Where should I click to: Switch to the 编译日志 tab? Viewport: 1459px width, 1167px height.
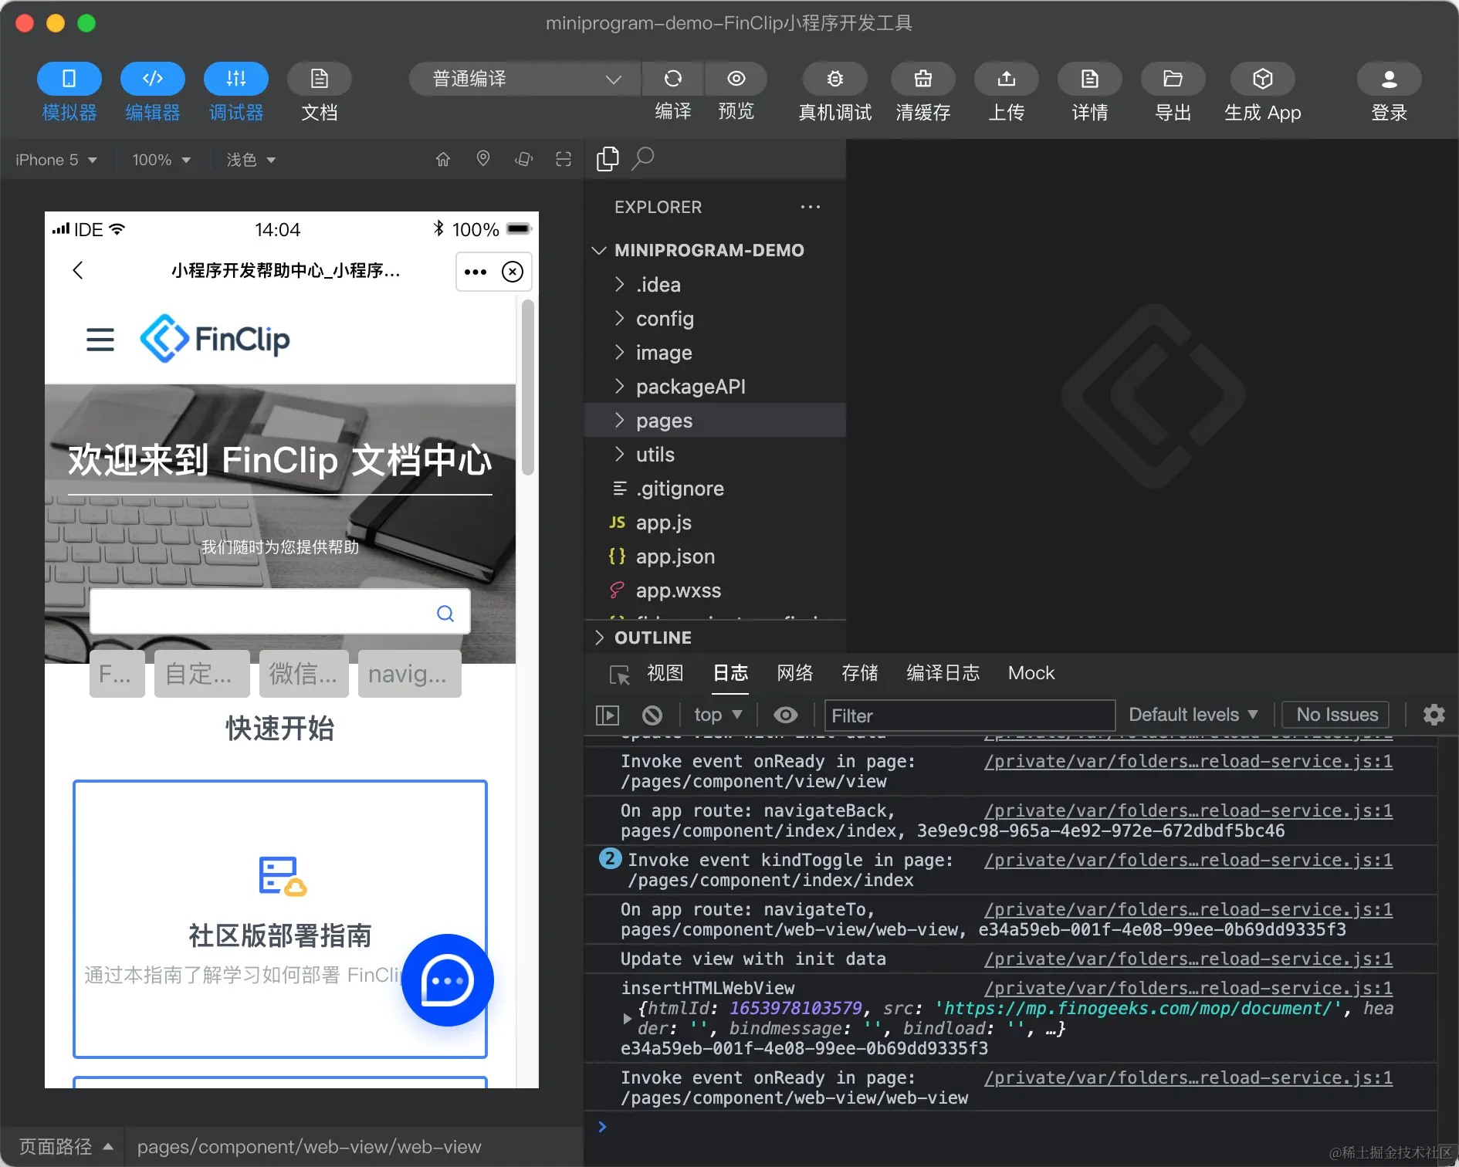coord(943,673)
